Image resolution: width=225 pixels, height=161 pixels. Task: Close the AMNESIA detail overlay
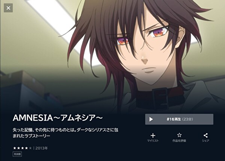[8, 8]
